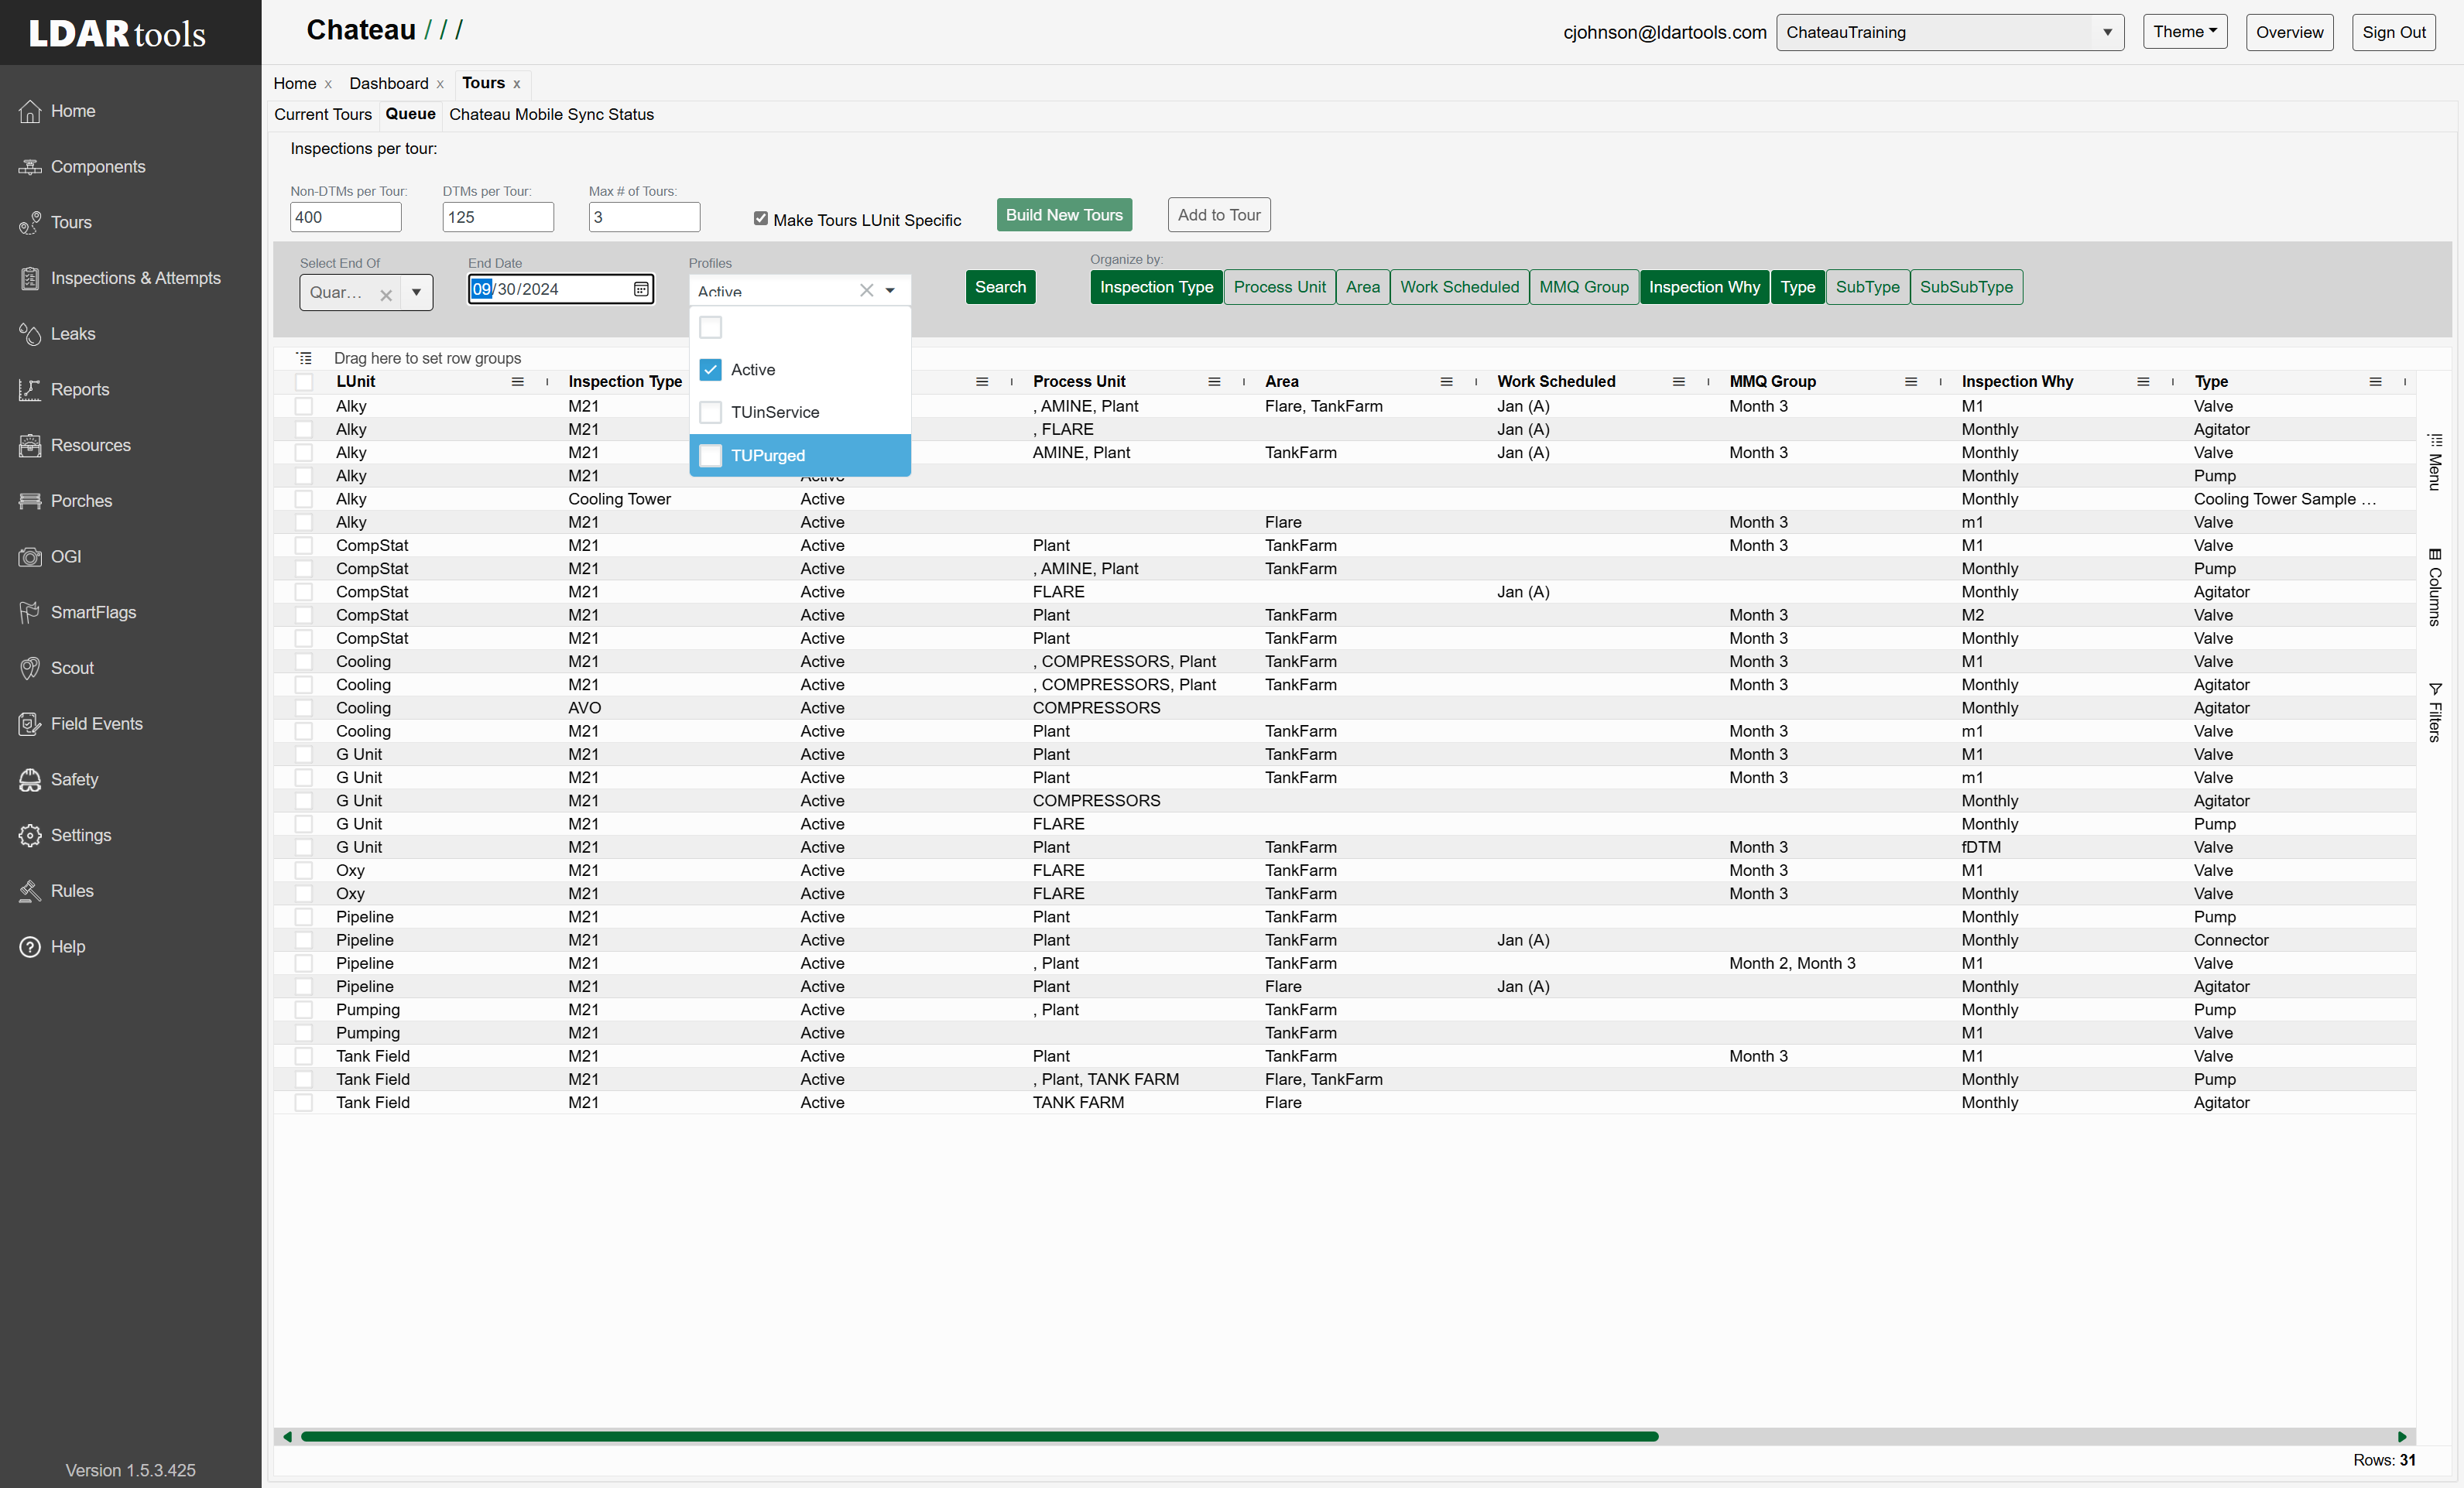Organize by Process Unit
This screenshot has height=1488, width=2464.
[1279, 287]
